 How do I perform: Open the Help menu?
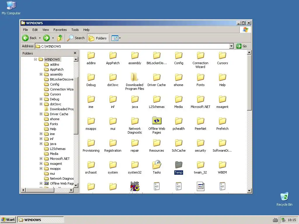(x=86, y=30)
